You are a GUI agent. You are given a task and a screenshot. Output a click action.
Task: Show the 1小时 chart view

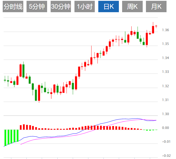[84, 7]
